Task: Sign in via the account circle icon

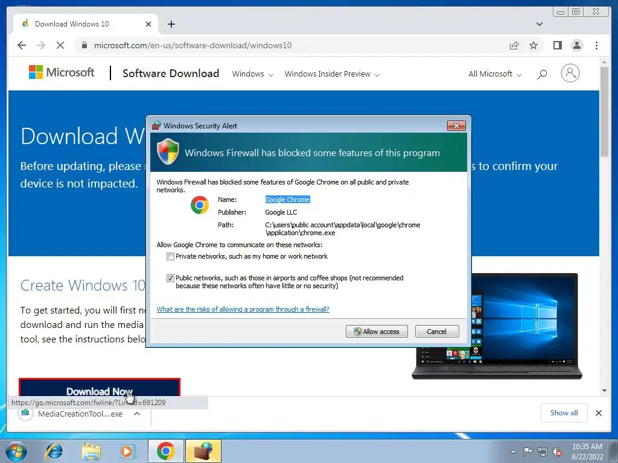Action: pyautogui.click(x=570, y=73)
